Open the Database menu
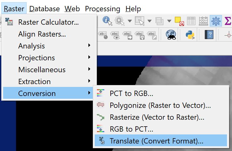This screenshot has width=232, height=151. (x=45, y=8)
